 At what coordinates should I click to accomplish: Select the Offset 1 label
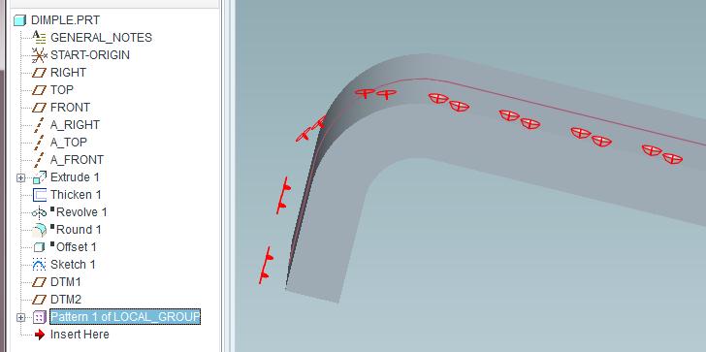[x=76, y=247]
